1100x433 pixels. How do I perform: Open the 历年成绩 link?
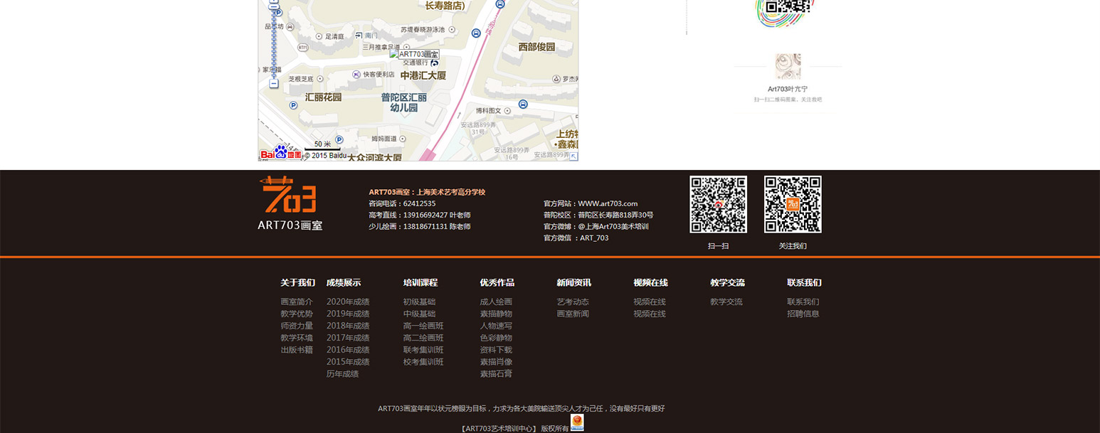pos(343,374)
